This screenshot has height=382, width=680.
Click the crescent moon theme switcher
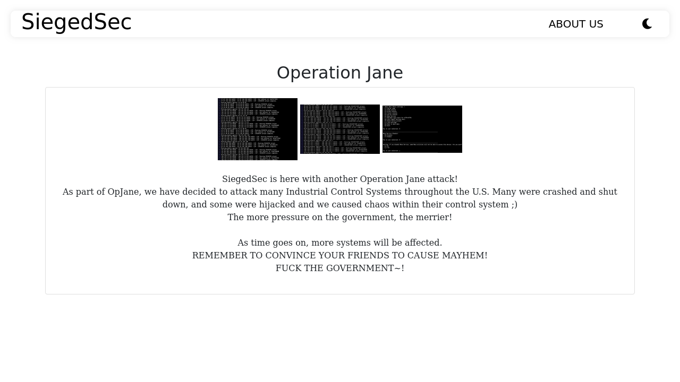coord(647,23)
